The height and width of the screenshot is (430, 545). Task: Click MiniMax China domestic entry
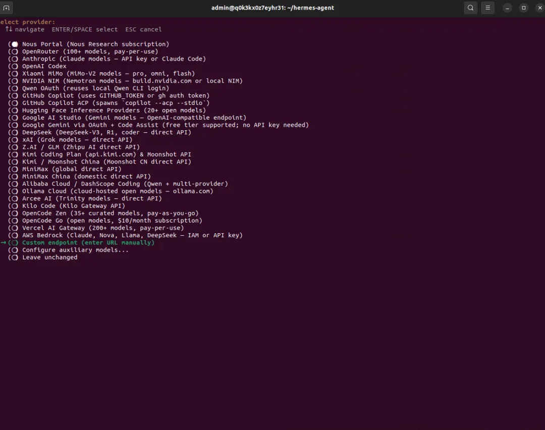pos(87,176)
